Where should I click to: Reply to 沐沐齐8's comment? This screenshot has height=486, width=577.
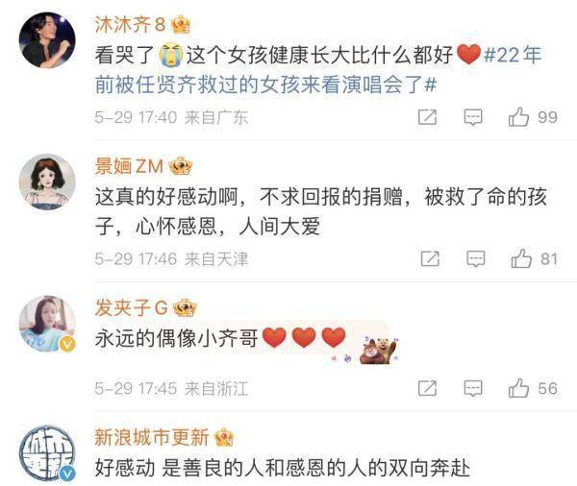[x=473, y=117]
